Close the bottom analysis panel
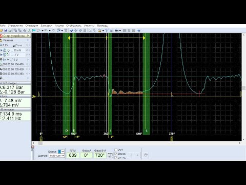The image size is (246, 185). point(33,147)
